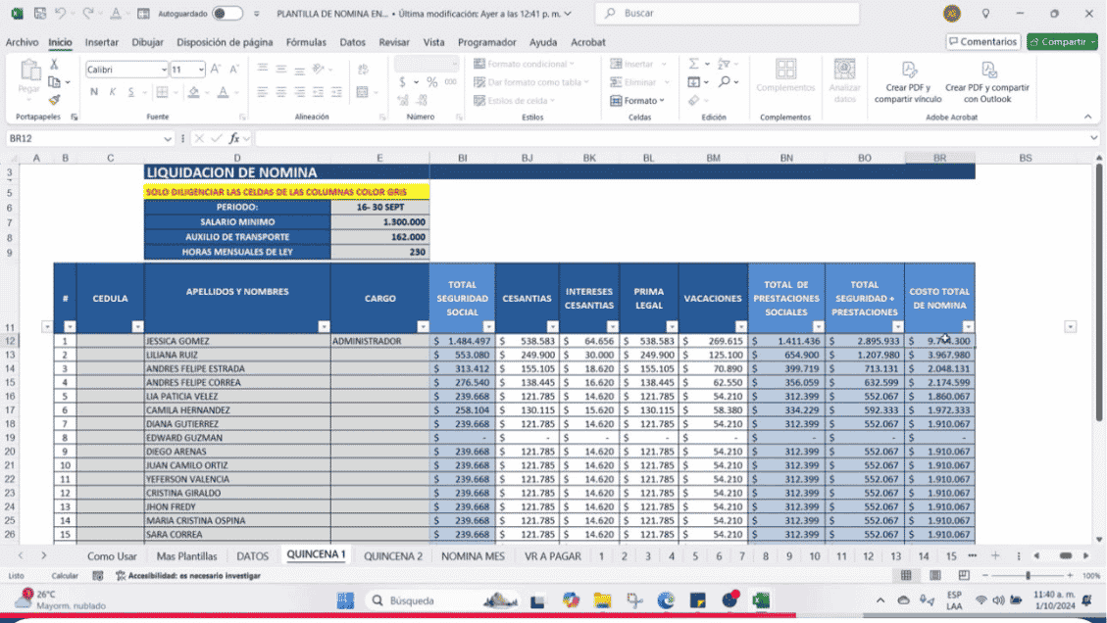Open Windows Start button on taskbar
Viewport: 1107px width, 623px height.
(x=345, y=600)
